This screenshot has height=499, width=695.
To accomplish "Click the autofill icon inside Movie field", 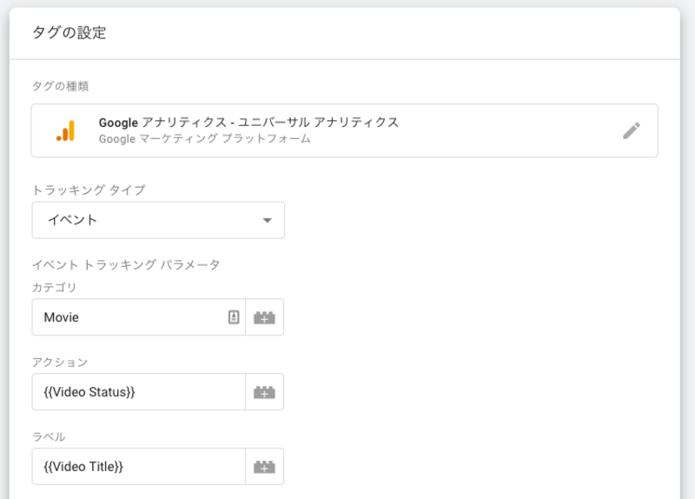I will click(234, 317).
